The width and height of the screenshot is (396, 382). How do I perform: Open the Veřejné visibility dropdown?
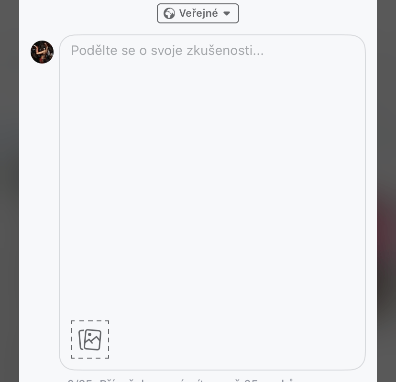[198, 13]
